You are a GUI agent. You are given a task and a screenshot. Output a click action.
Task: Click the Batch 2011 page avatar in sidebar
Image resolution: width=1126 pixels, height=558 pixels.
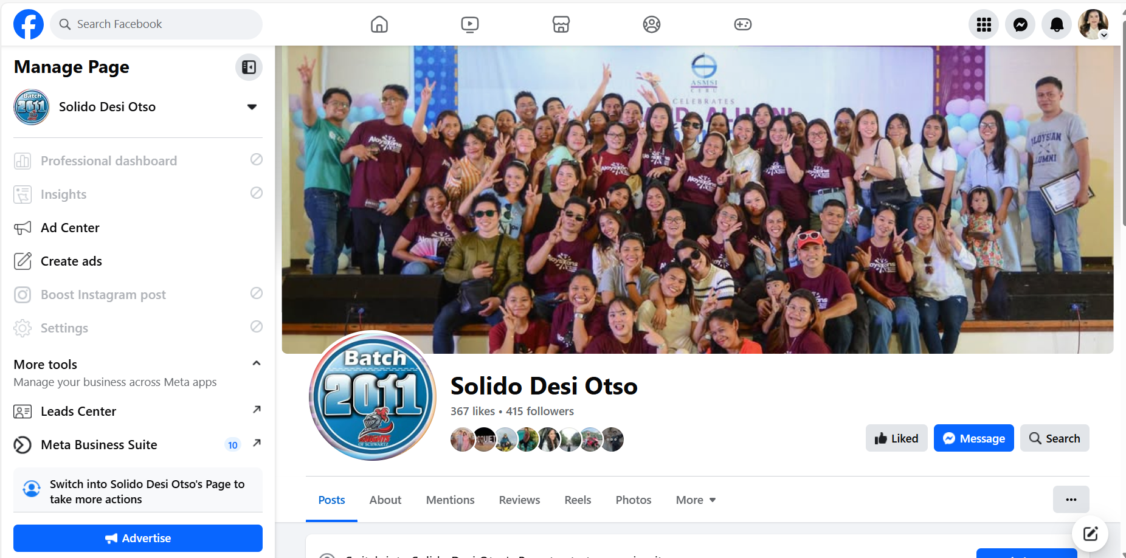32,107
